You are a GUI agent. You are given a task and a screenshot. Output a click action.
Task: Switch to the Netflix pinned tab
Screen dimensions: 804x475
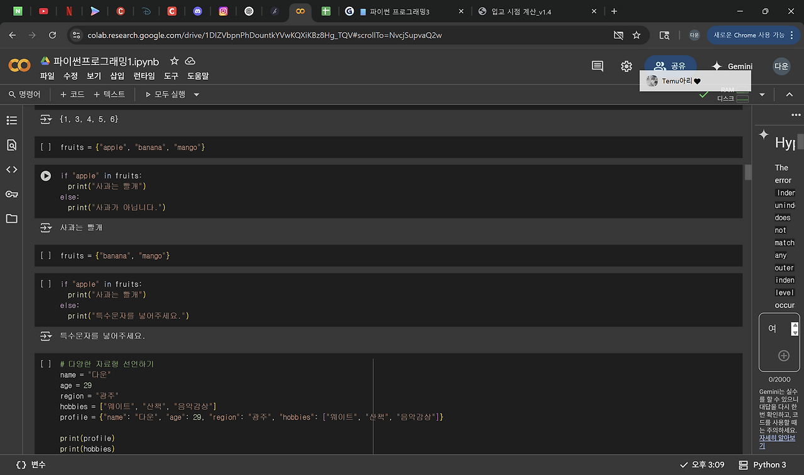69,11
